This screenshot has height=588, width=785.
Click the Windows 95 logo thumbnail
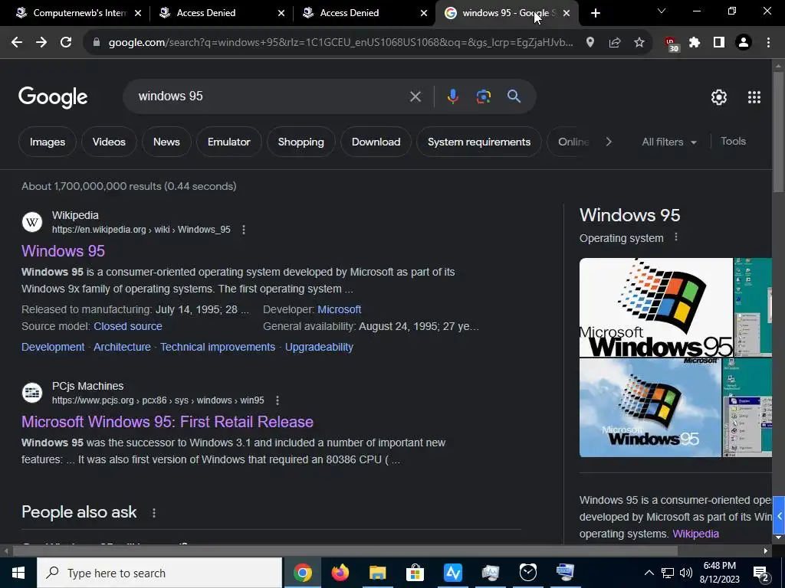[656, 307]
